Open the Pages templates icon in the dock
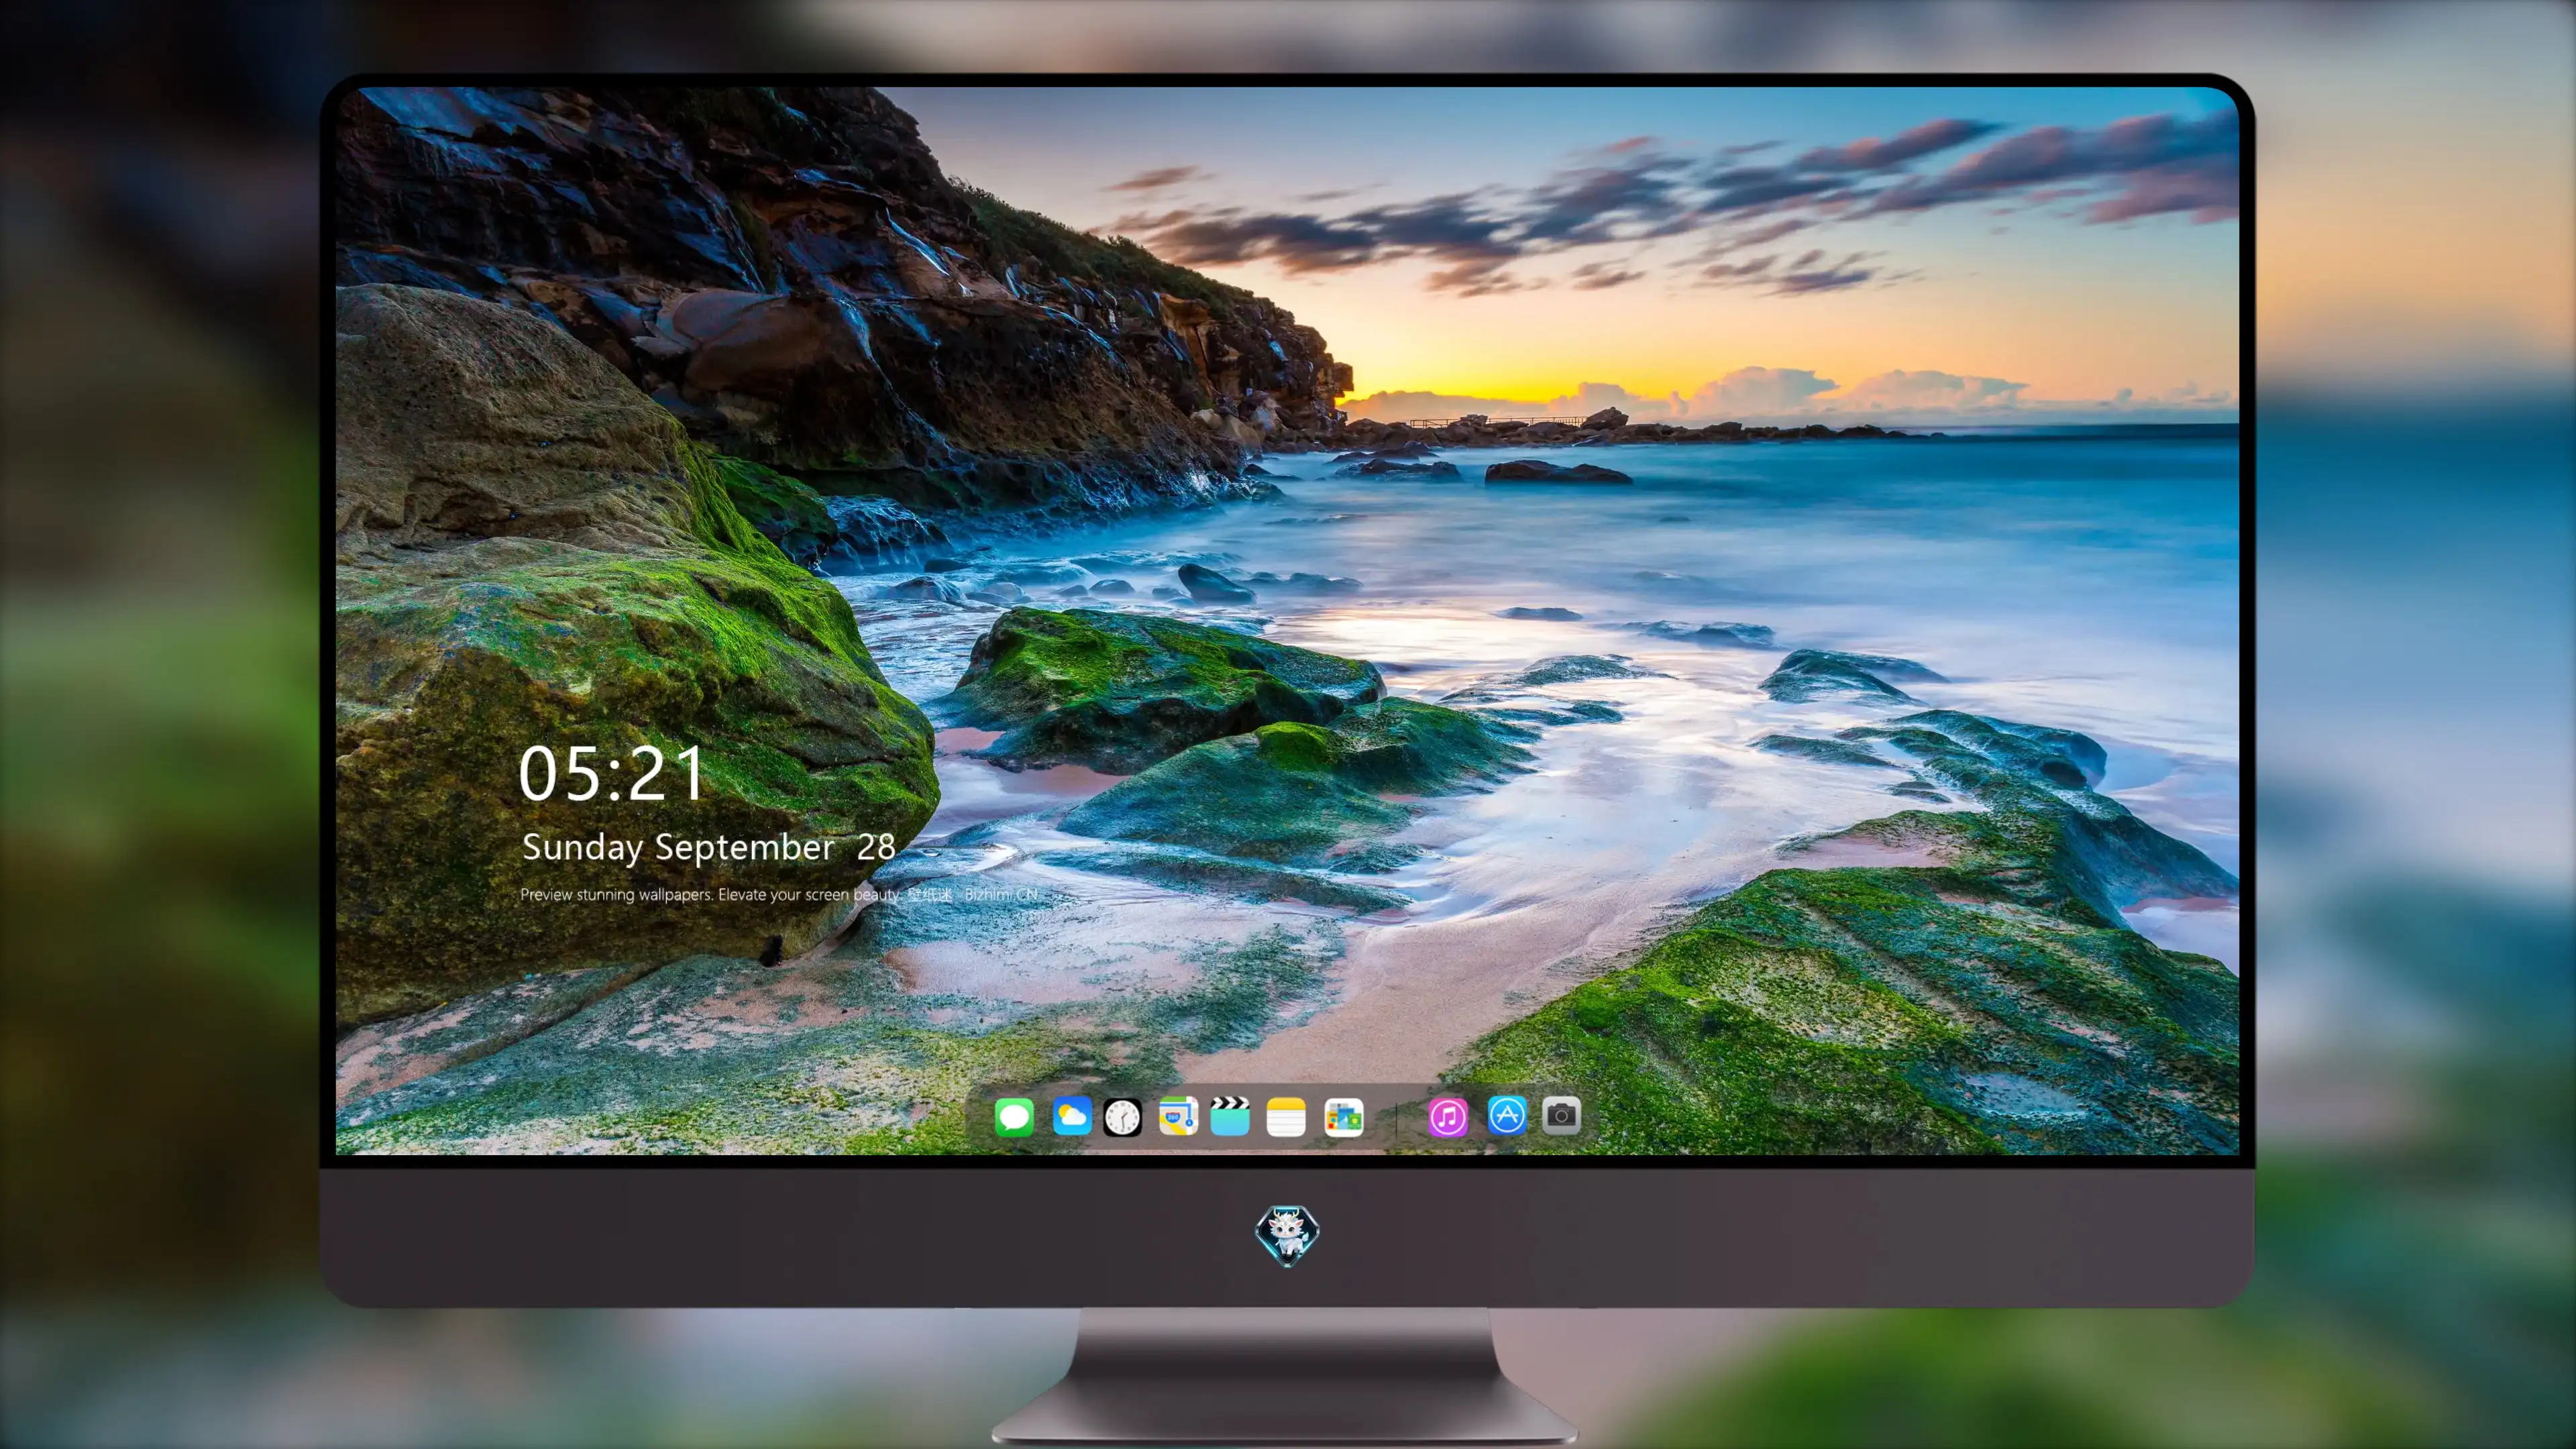This screenshot has height=1449, width=2576. pos(1343,1117)
